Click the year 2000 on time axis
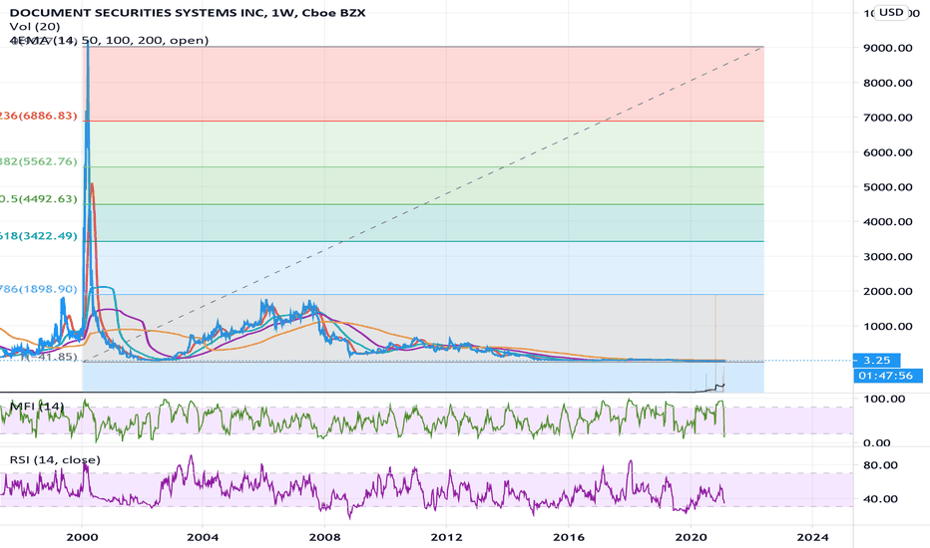Screen dimensions: 930x548 pos(82,537)
